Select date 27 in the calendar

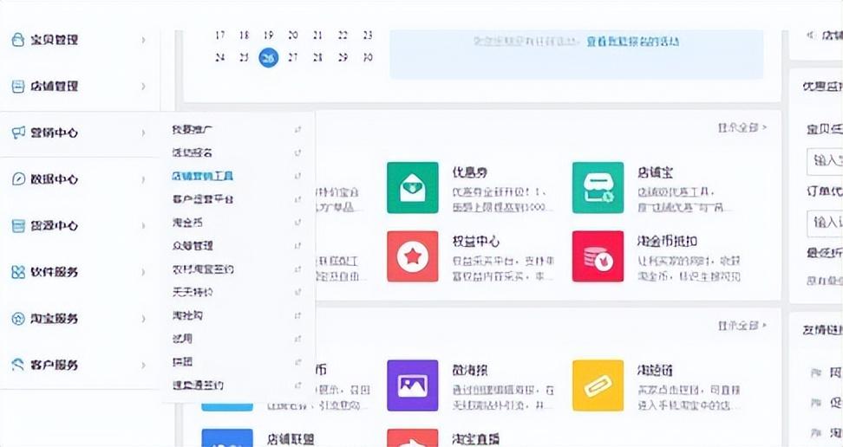click(x=293, y=57)
